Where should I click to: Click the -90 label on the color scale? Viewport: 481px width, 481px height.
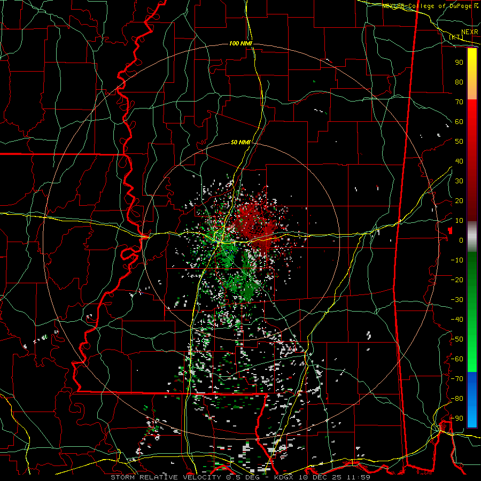pos(457,418)
